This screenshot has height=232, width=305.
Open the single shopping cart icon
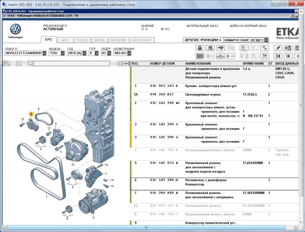pos(264,56)
